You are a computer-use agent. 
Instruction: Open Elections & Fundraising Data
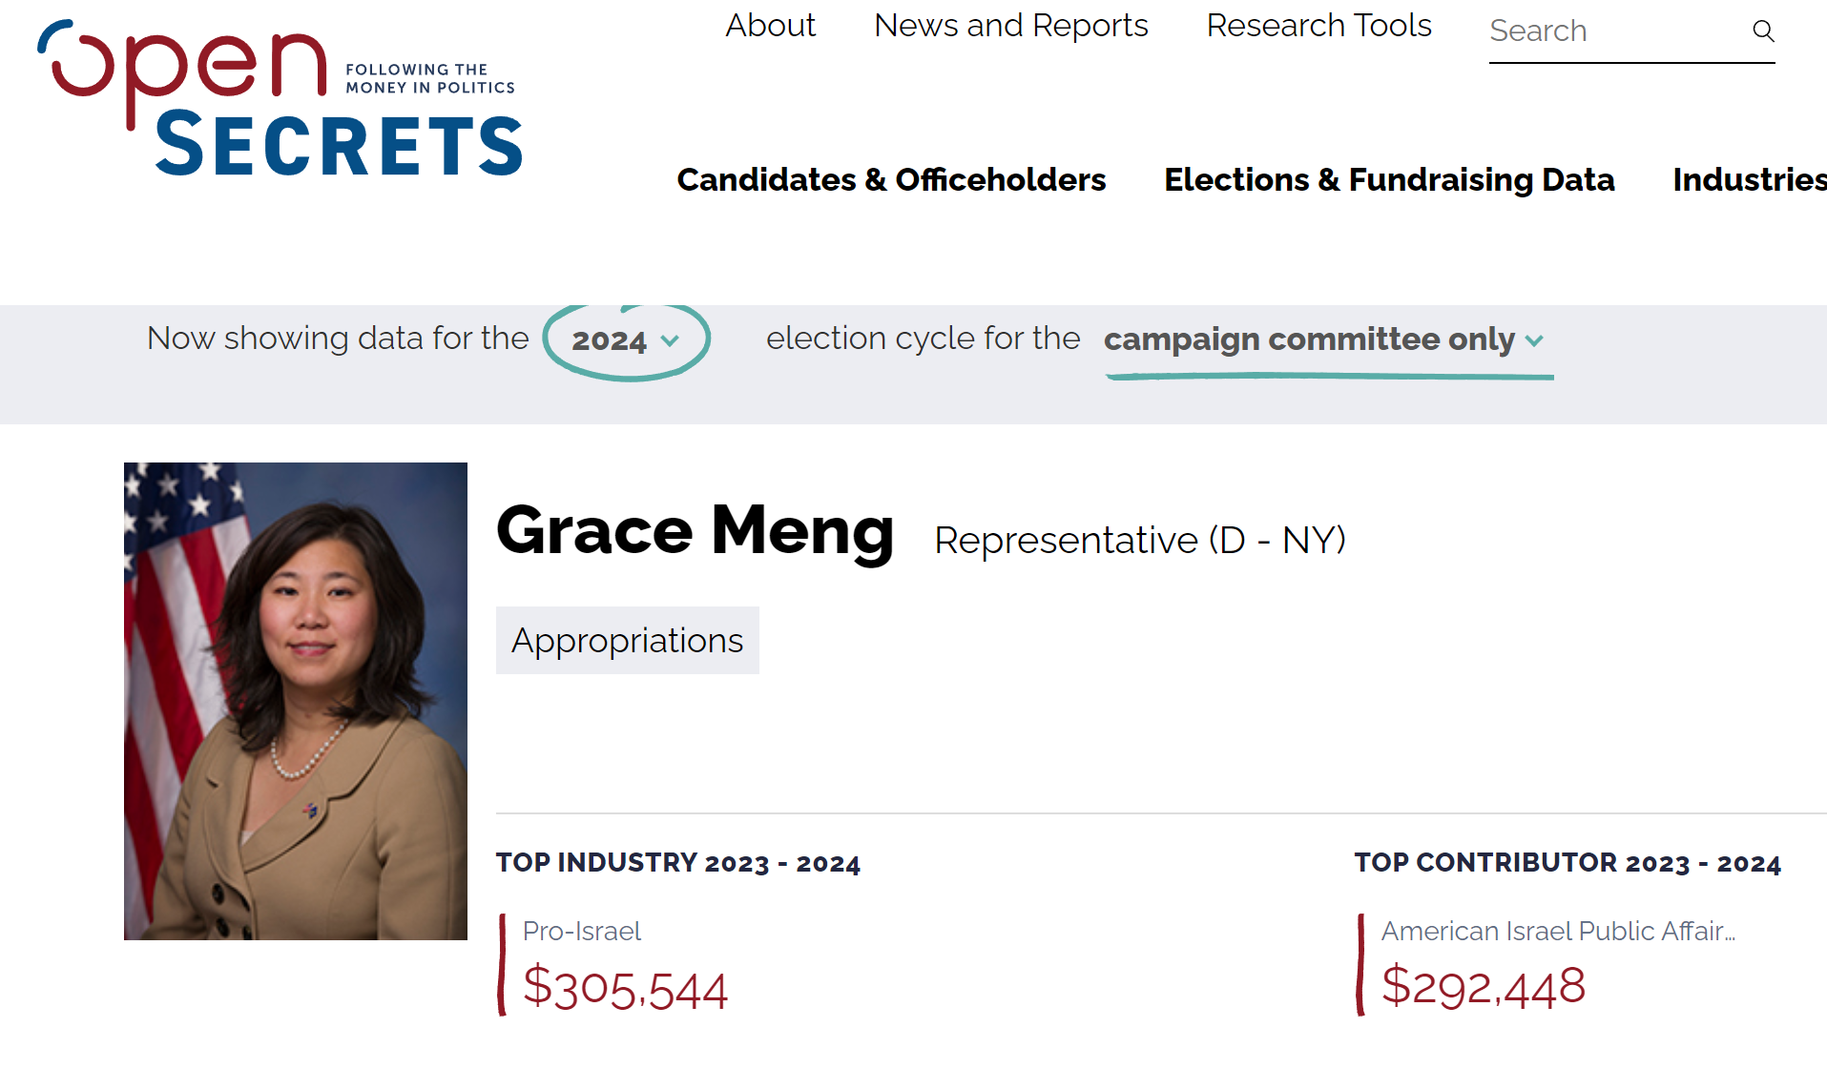click(x=1389, y=180)
